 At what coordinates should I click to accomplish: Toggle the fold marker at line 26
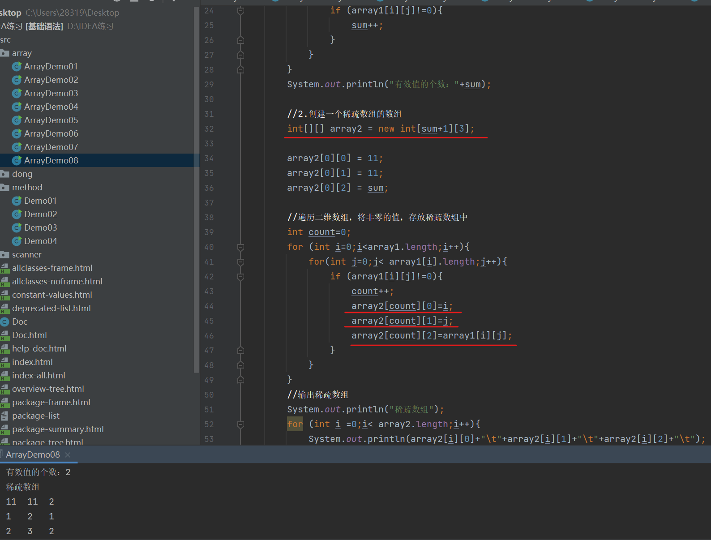(240, 40)
